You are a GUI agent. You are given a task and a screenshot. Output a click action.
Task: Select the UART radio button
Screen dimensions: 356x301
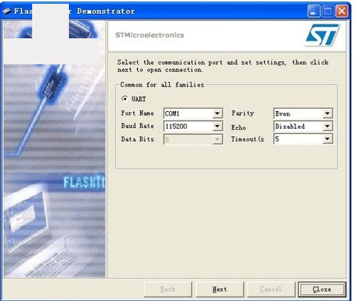[125, 99]
